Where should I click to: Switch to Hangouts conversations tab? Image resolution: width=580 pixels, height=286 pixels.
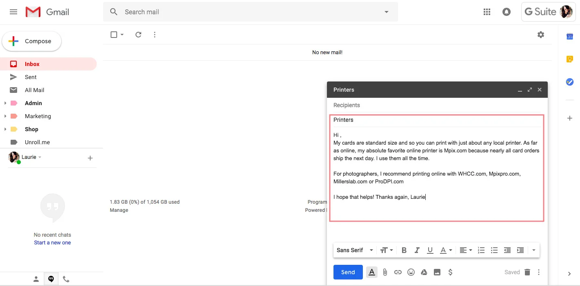pyautogui.click(x=51, y=279)
